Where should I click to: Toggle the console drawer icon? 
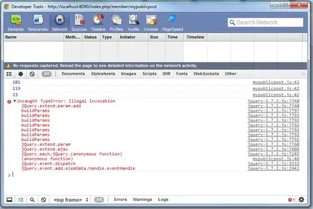(x=20, y=200)
